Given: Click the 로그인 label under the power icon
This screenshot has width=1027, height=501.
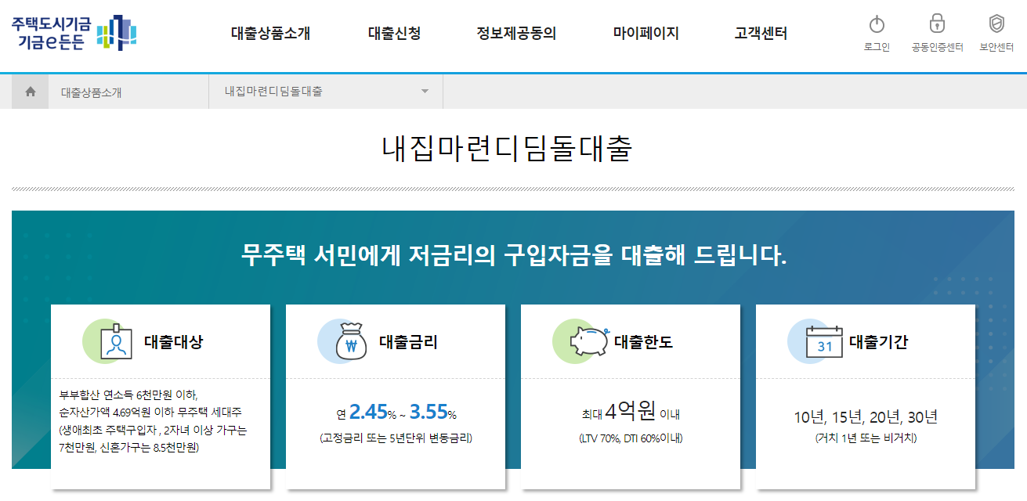Looking at the screenshot, I should 877,47.
